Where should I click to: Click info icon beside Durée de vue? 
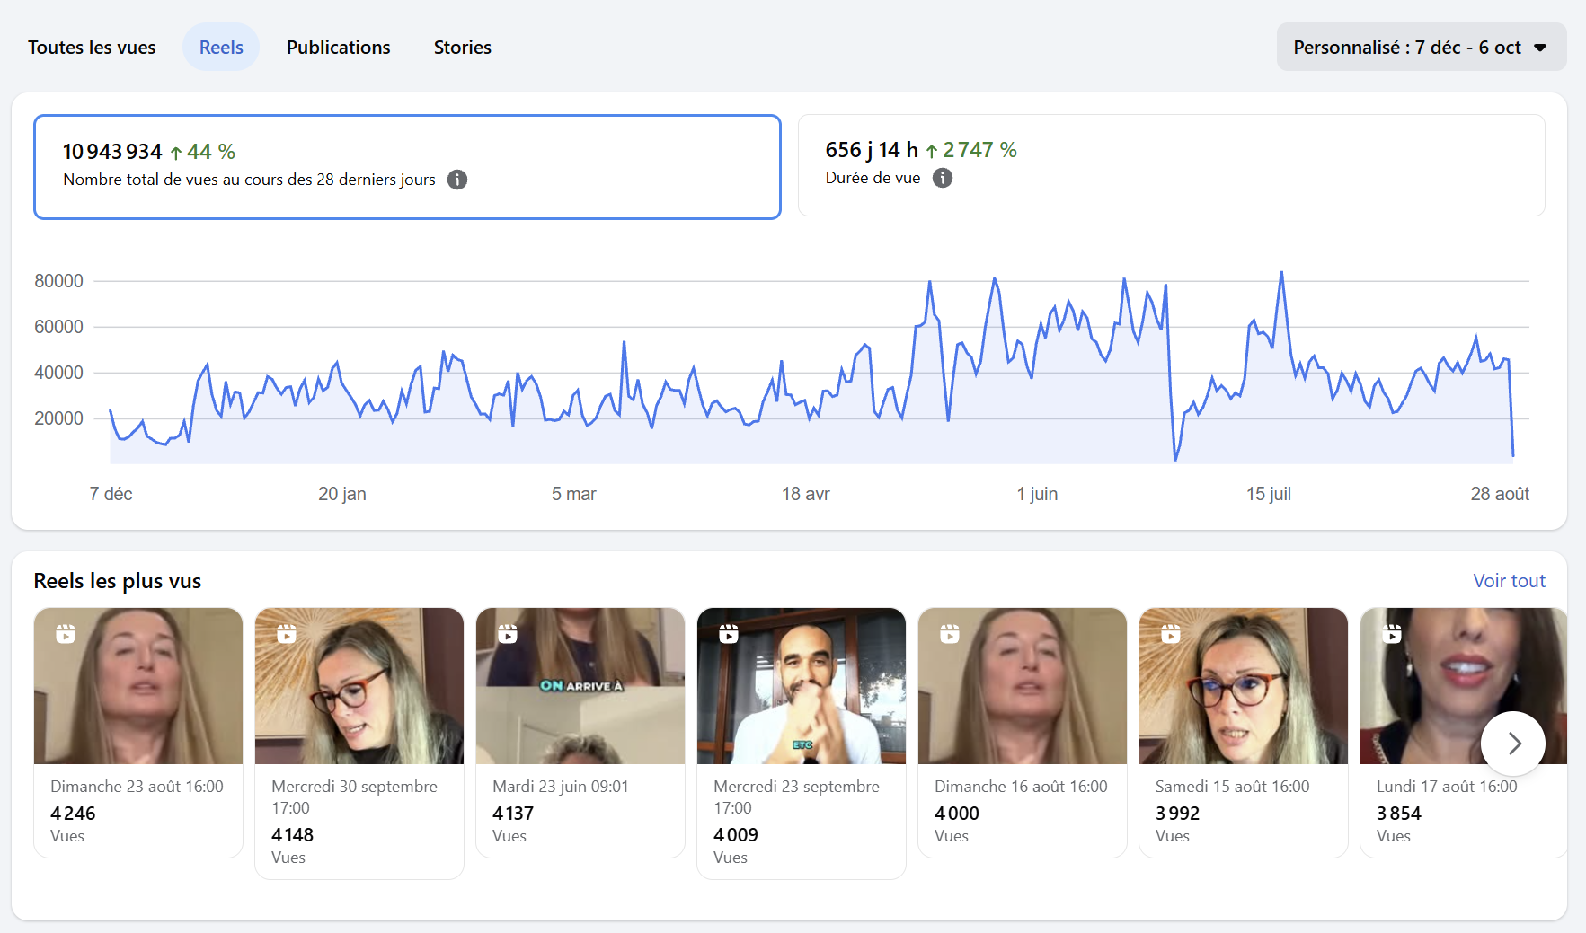pyautogui.click(x=943, y=178)
